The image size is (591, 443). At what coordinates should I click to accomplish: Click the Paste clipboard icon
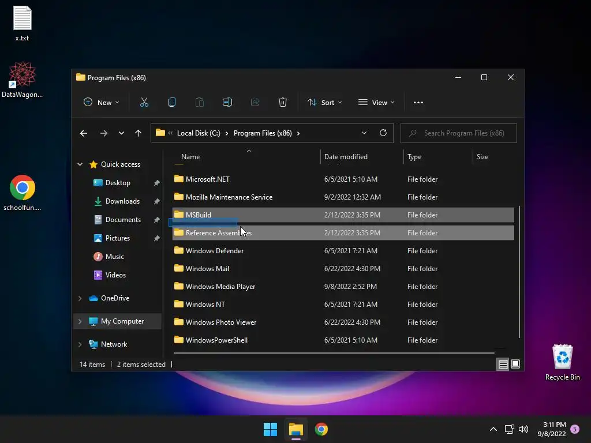(199, 102)
